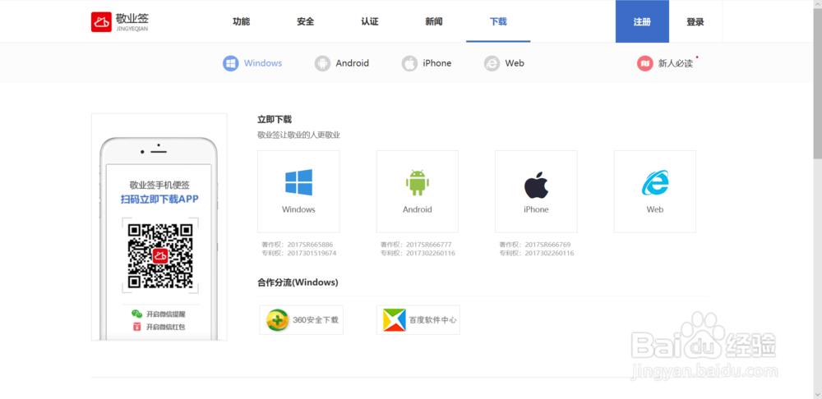Select the Apple iPhone icon in the platform bar

click(x=409, y=63)
